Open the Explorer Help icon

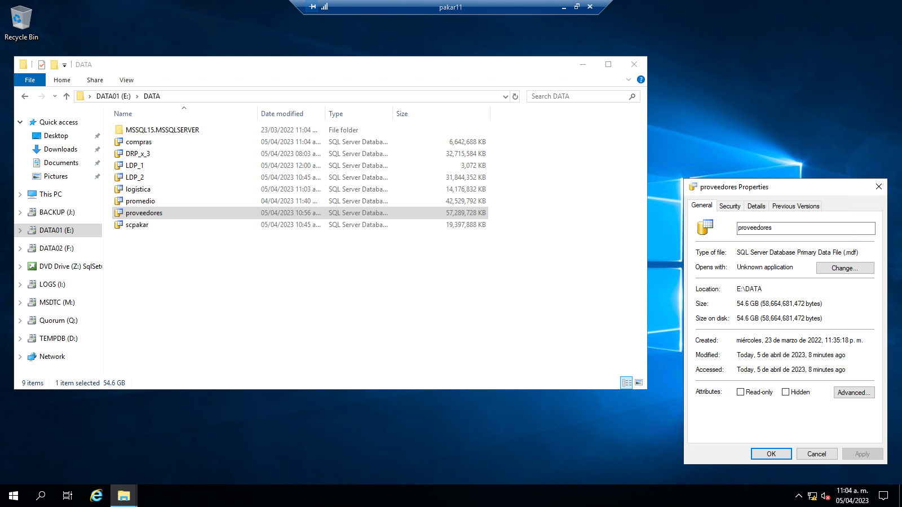(x=640, y=80)
